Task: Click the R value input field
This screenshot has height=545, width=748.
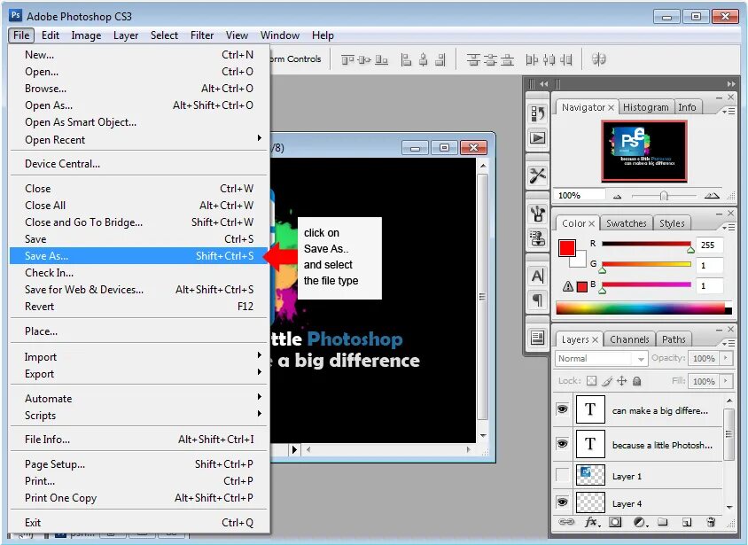Action: [709, 245]
